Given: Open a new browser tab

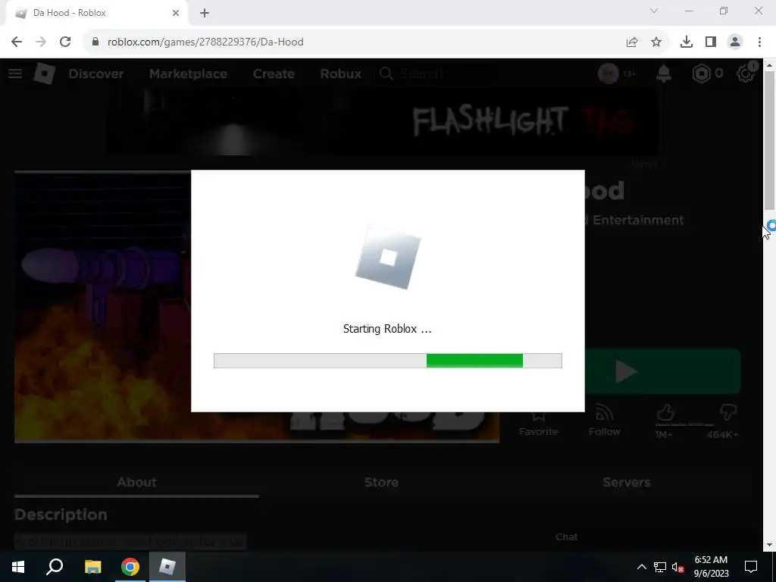Looking at the screenshot, I should (205, 13).
